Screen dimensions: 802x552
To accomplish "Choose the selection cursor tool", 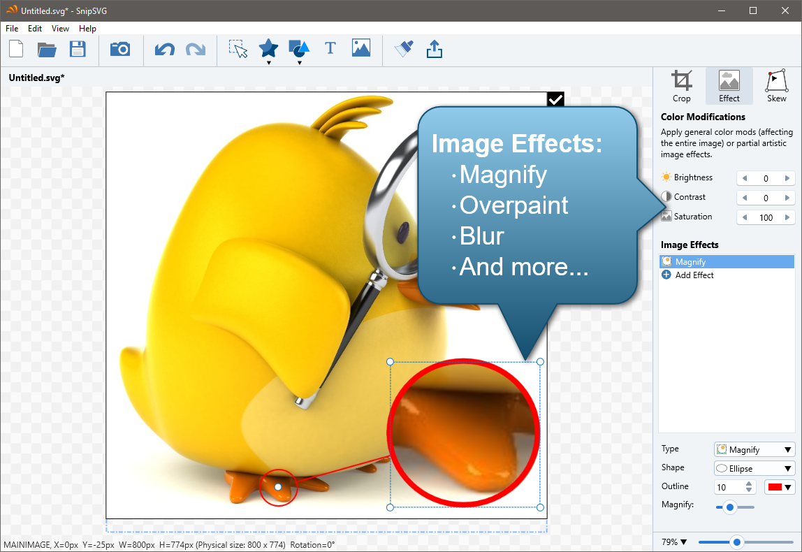I will click(238, 49).
